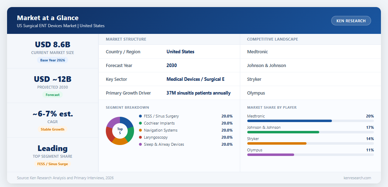Click the Forecast Year label

pos(119,66)
